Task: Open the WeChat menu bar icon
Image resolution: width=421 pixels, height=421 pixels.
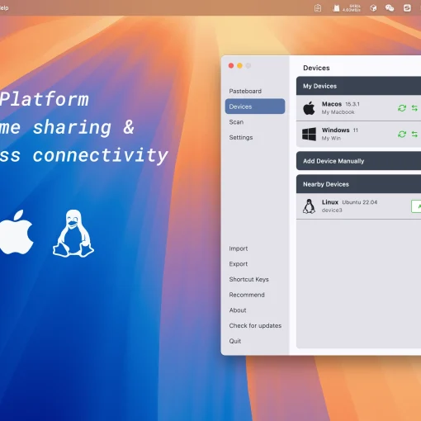Action: [390, 8]
